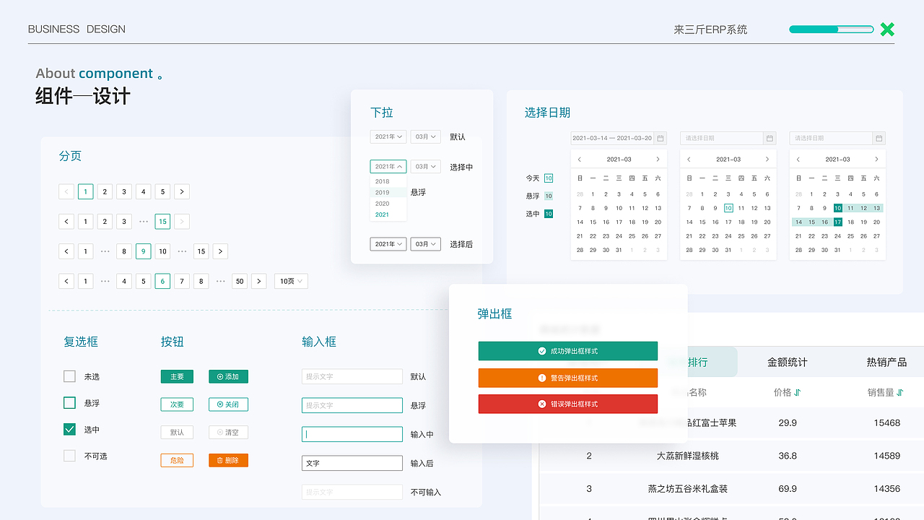Click the 添加 button with plus icon
The height and width of the screenshot is (520, 924).
pyautogui.click(x=228, y=376)
